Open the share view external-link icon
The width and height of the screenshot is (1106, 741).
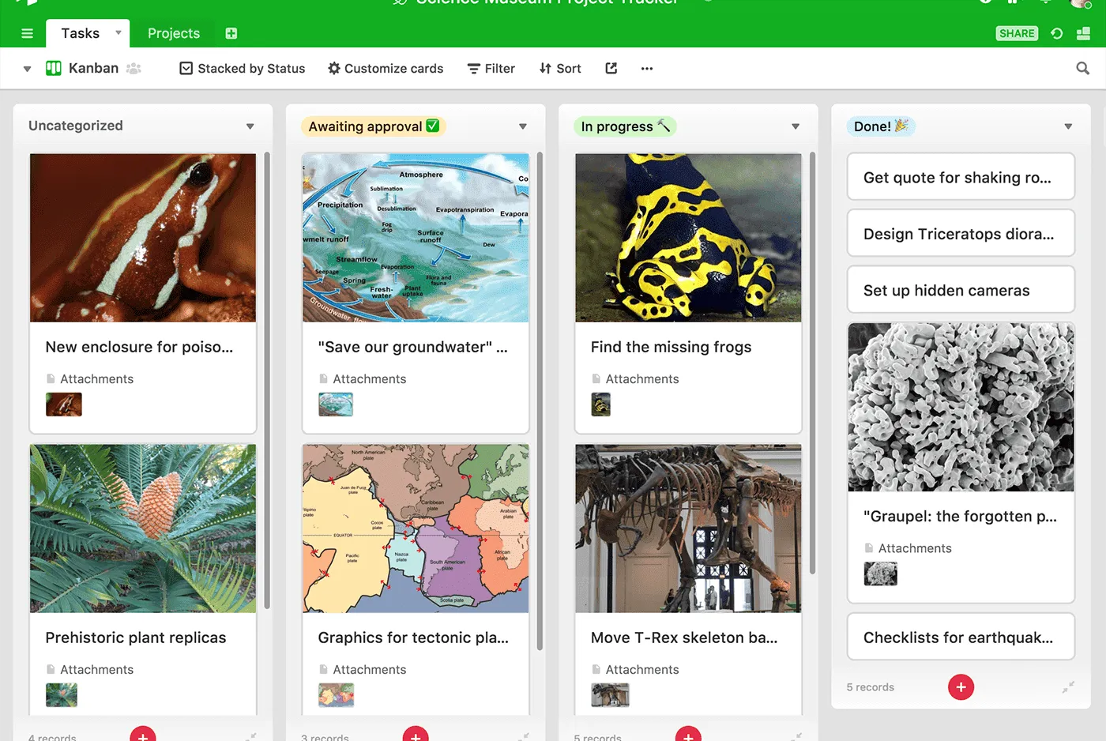[x=611, y=69]
